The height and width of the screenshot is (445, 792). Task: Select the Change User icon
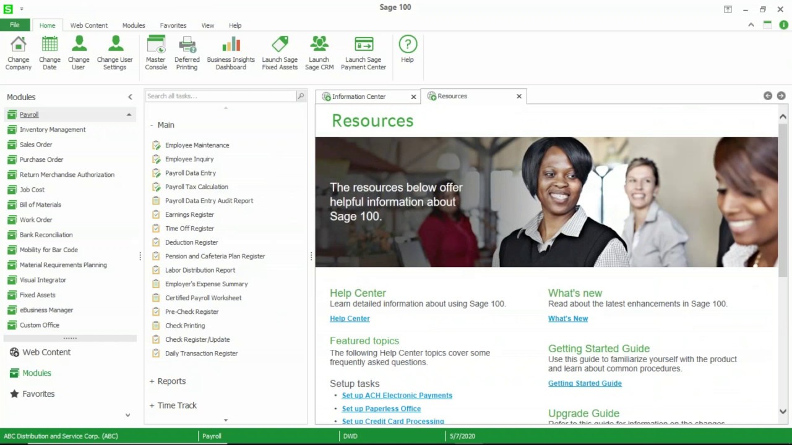pos(79,53)
